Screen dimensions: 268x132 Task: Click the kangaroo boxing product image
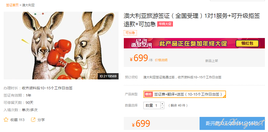pos(61,46)
